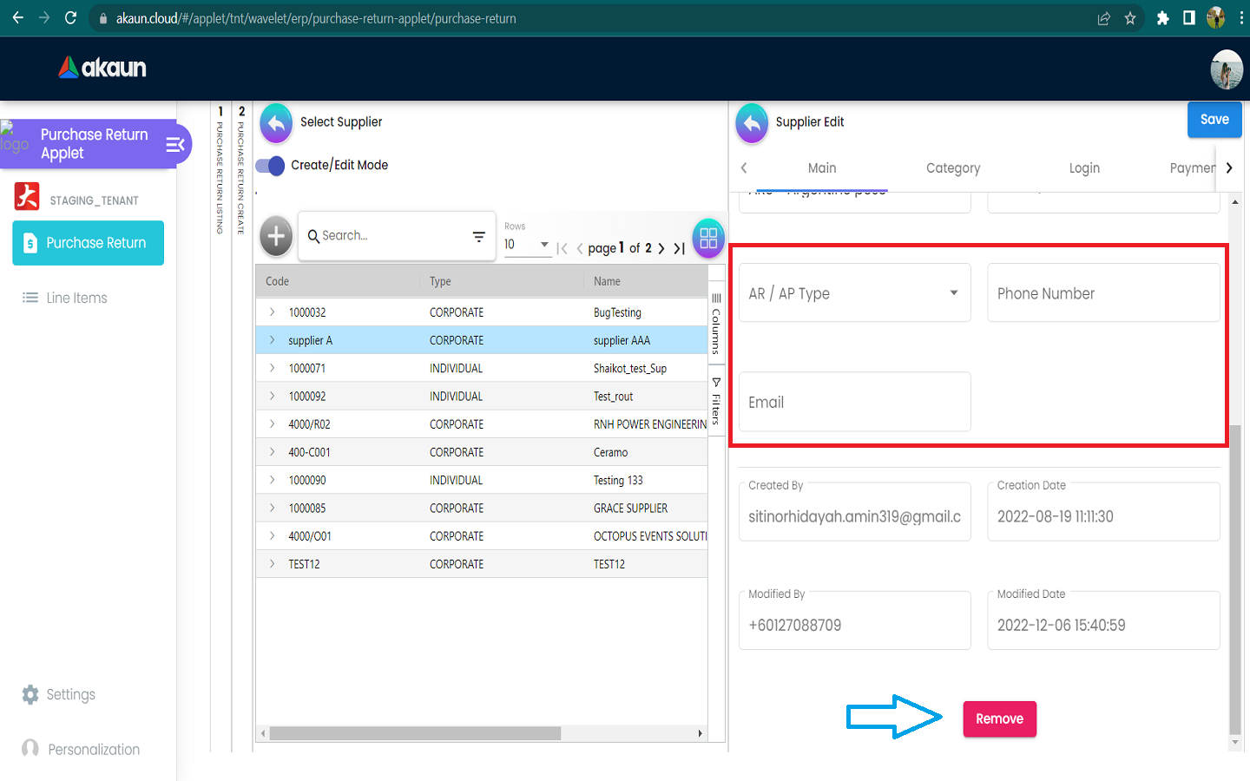Go to the previous supplier page
The width and height of the screenshot is (1250, 781).
(580, 248)
